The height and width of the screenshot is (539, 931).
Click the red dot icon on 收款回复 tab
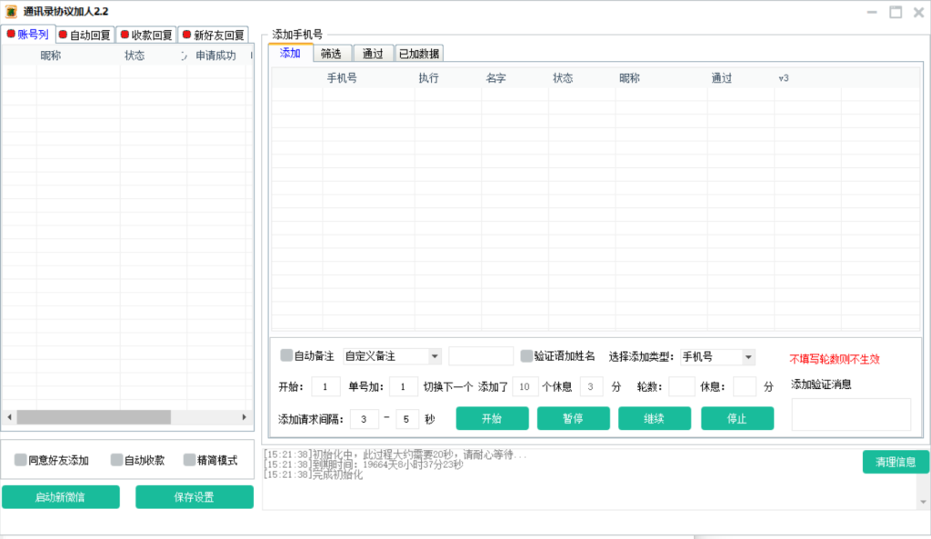[x=125, y=35]
